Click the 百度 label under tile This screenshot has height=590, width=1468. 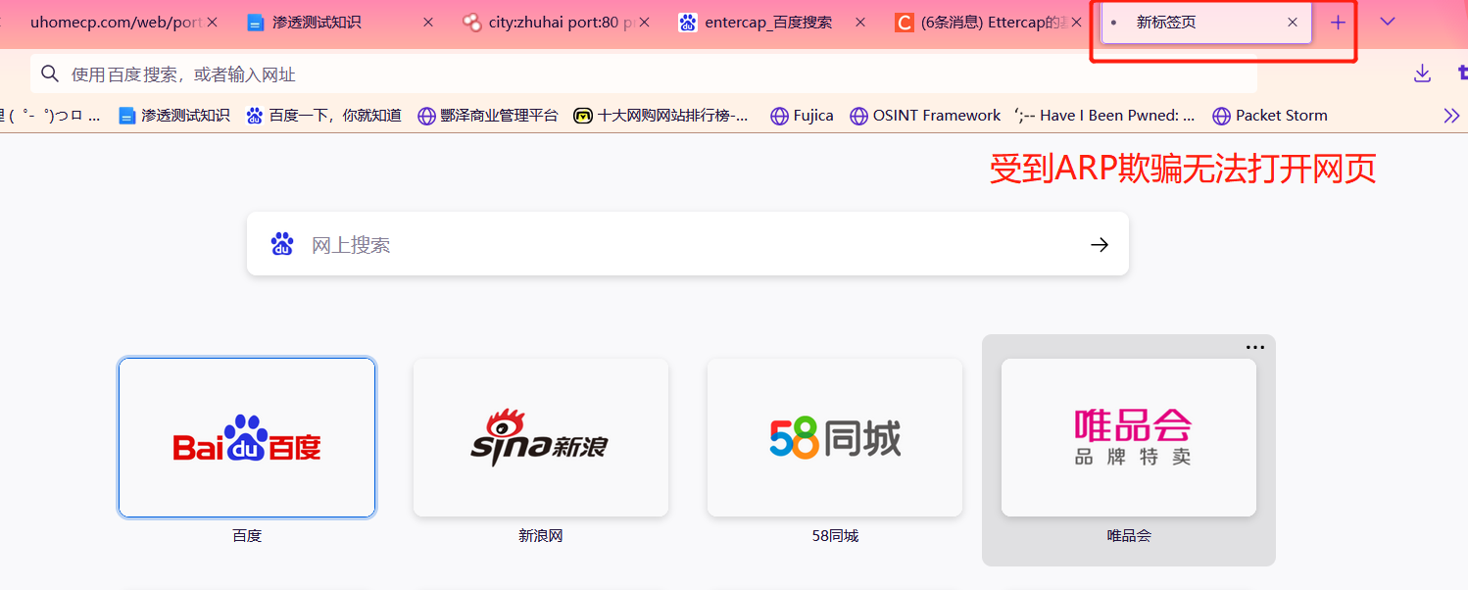(x=247, y=536)
